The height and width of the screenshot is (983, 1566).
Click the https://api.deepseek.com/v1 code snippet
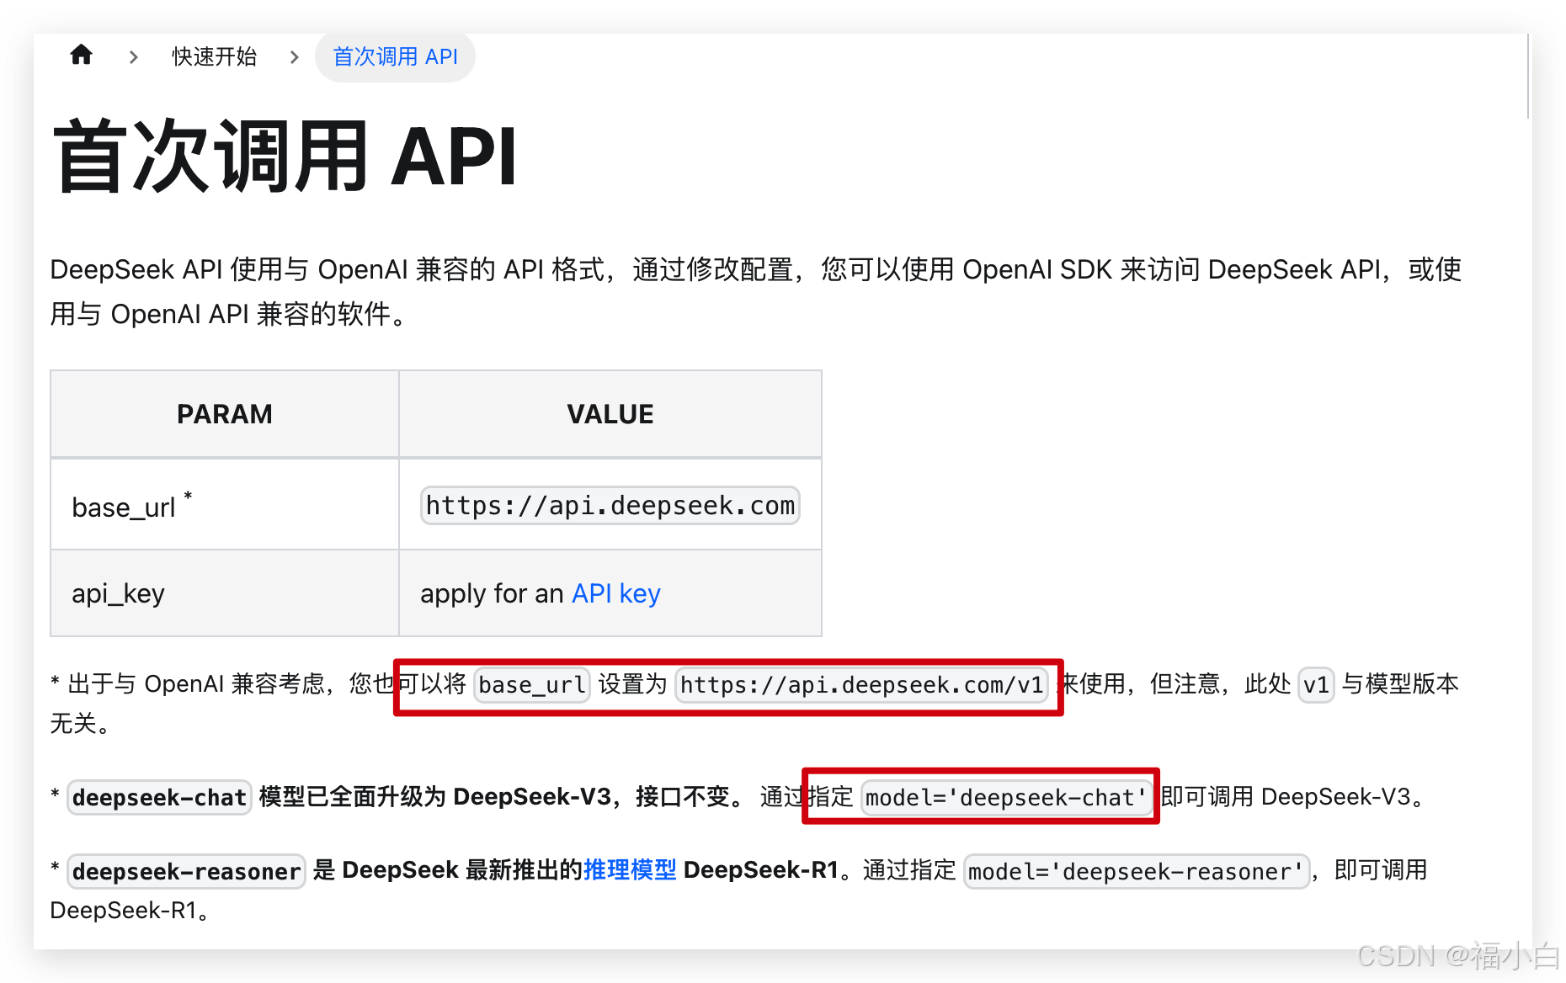[862, 685]
